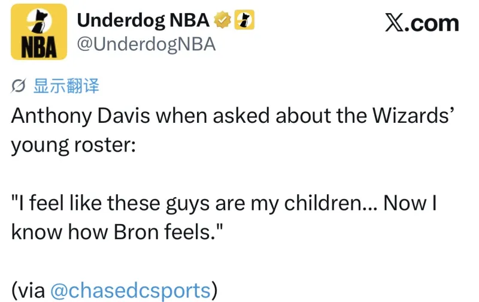The image size is (479, 302).
Task: Show translation via the 显示翻译 link
Action: coord(65,87)
